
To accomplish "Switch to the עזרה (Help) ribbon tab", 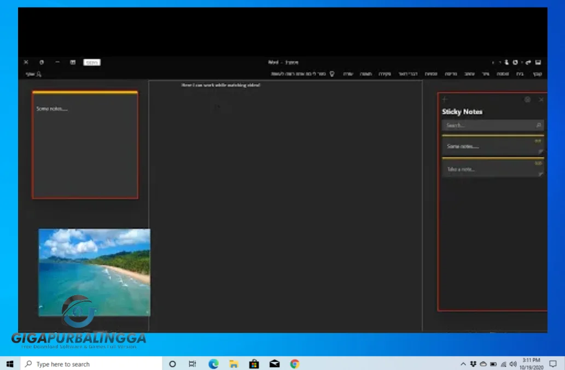I will (348, 74).
